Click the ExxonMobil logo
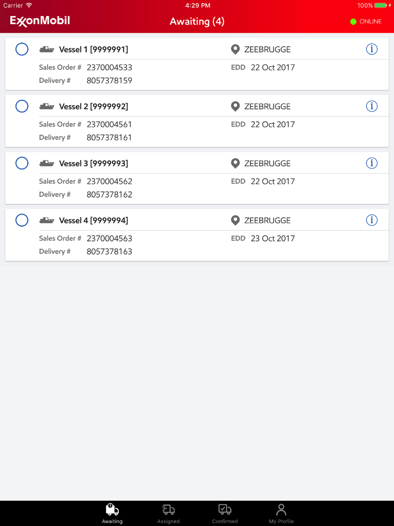This screenshot has height=526, width=394. (x=40, y=21)
